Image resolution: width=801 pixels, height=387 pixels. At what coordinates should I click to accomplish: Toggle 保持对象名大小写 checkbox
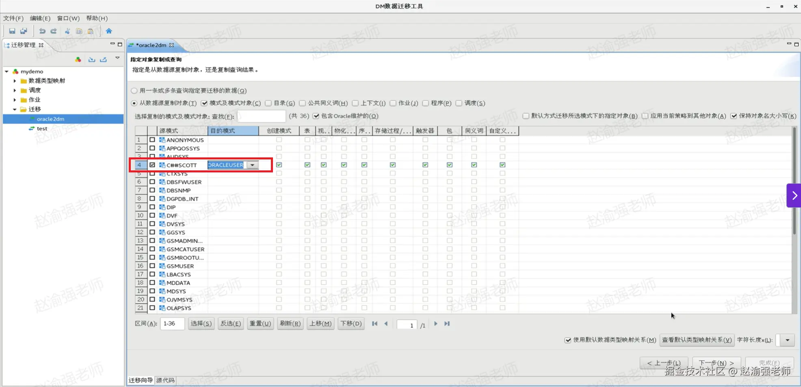coord(734,116)
